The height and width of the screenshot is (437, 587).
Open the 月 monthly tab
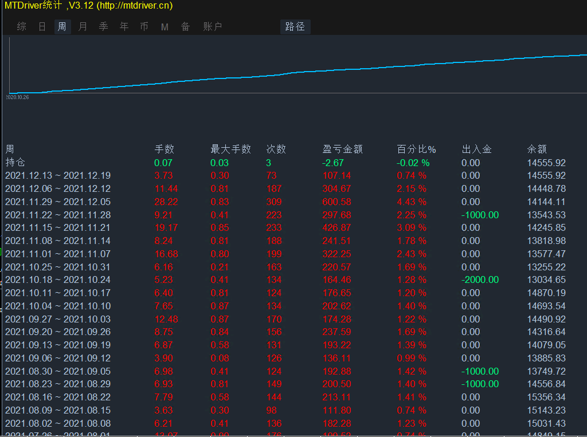click(x=83, y=26)
